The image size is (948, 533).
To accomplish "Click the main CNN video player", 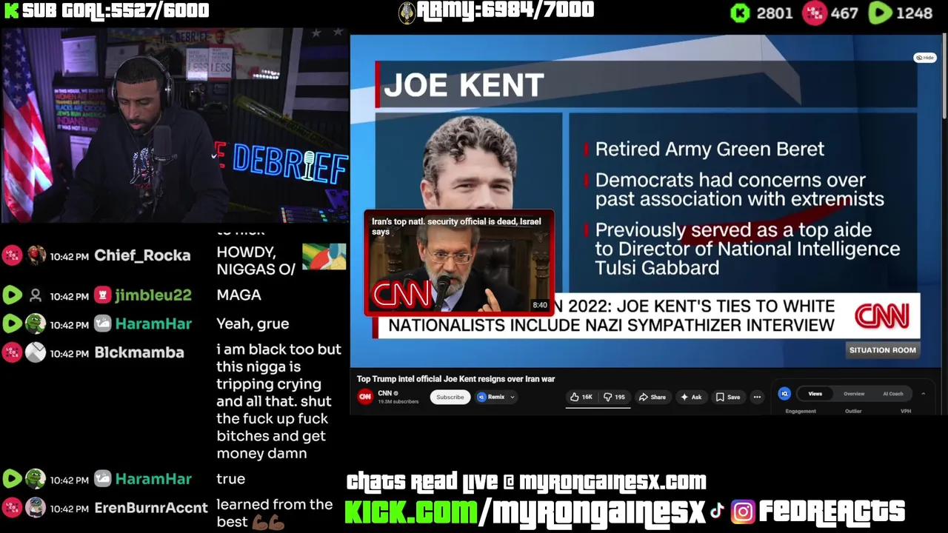I will (646, 200).
